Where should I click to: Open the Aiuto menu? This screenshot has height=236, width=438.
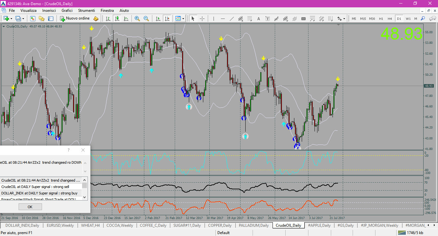click(124, 11)
